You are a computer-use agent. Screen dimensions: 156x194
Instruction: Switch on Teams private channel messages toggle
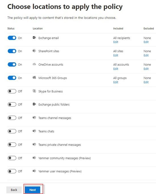[x=12, y=145]
